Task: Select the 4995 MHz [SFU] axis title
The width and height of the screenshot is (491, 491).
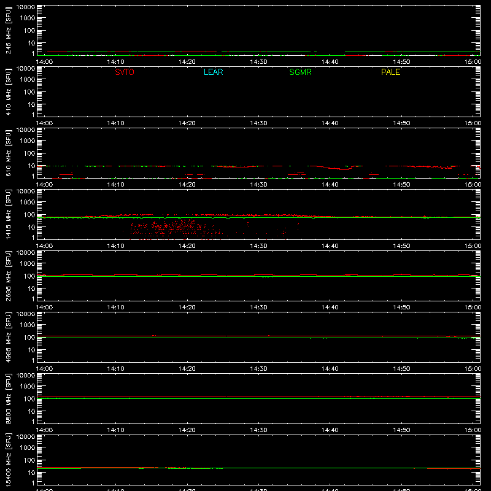Action: pyautogui.click(x=8, y=338)
